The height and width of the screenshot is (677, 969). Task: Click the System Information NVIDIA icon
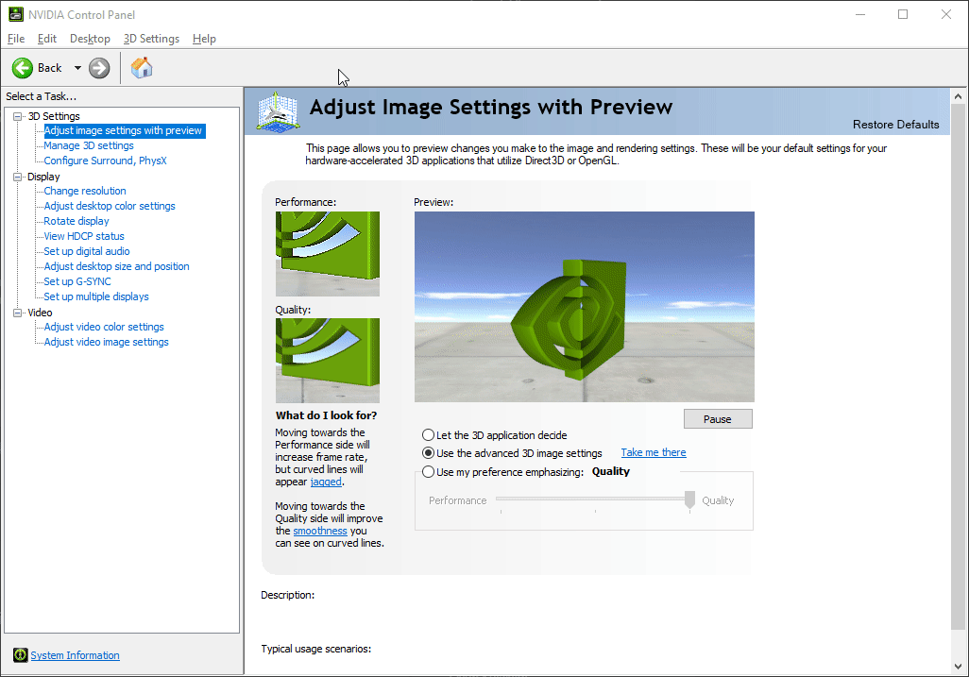(20, 654)
